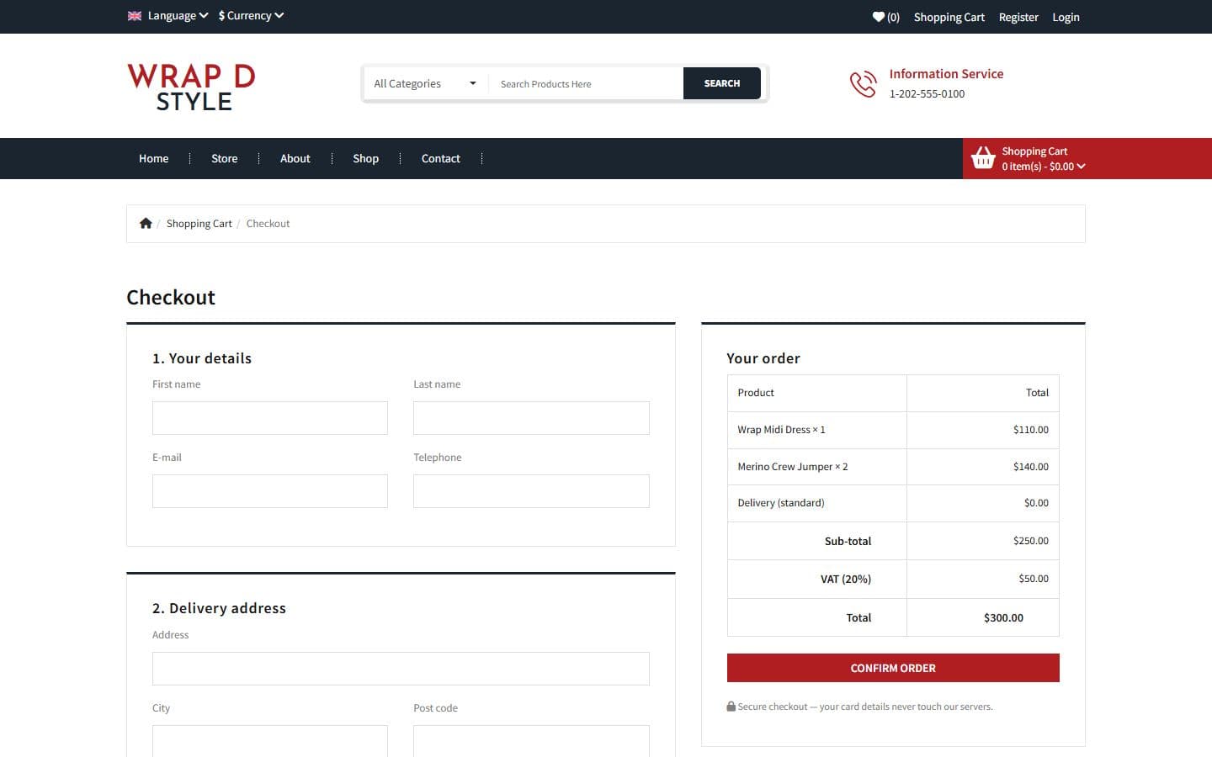Click the E-mail input field

point(270,491)
